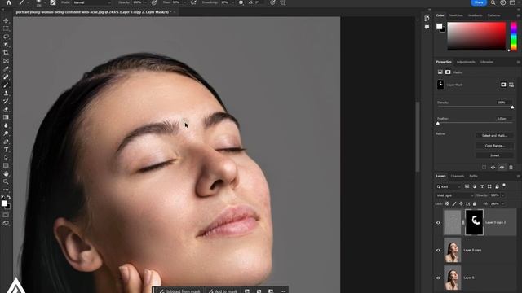The height and width of the screenshot is (293, 522).
Task: Switch to the Paths tab
Action: 473,176
